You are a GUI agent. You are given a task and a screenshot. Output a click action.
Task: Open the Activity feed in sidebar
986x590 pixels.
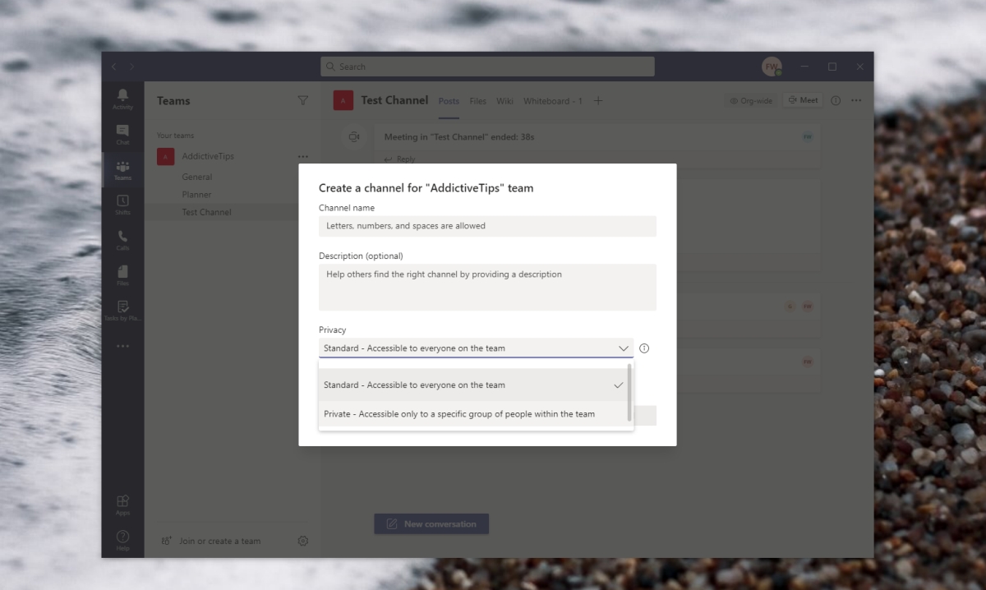(122, 99)
